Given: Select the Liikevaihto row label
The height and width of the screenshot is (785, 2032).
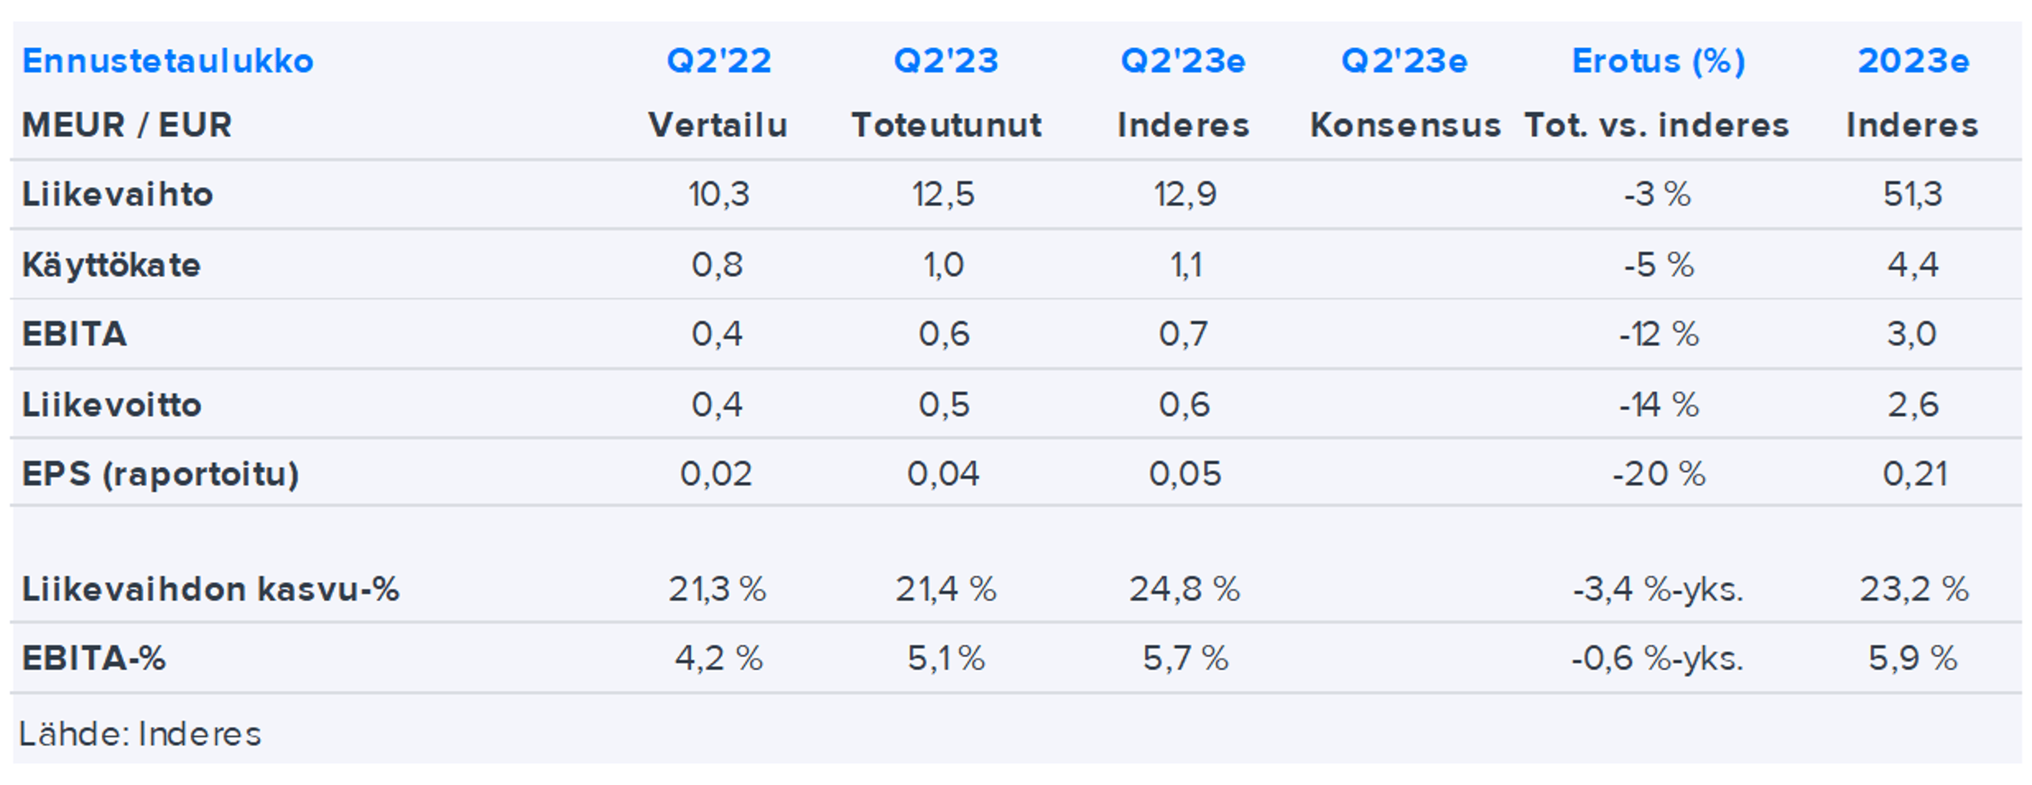Looking at the screenshot, I should pos(117,194).
